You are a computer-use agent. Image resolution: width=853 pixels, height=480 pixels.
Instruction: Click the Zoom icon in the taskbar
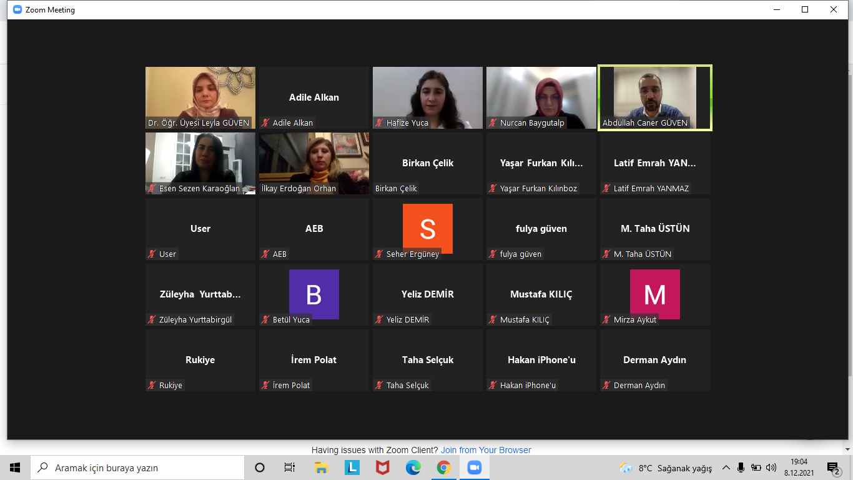(x=474, y=467)
